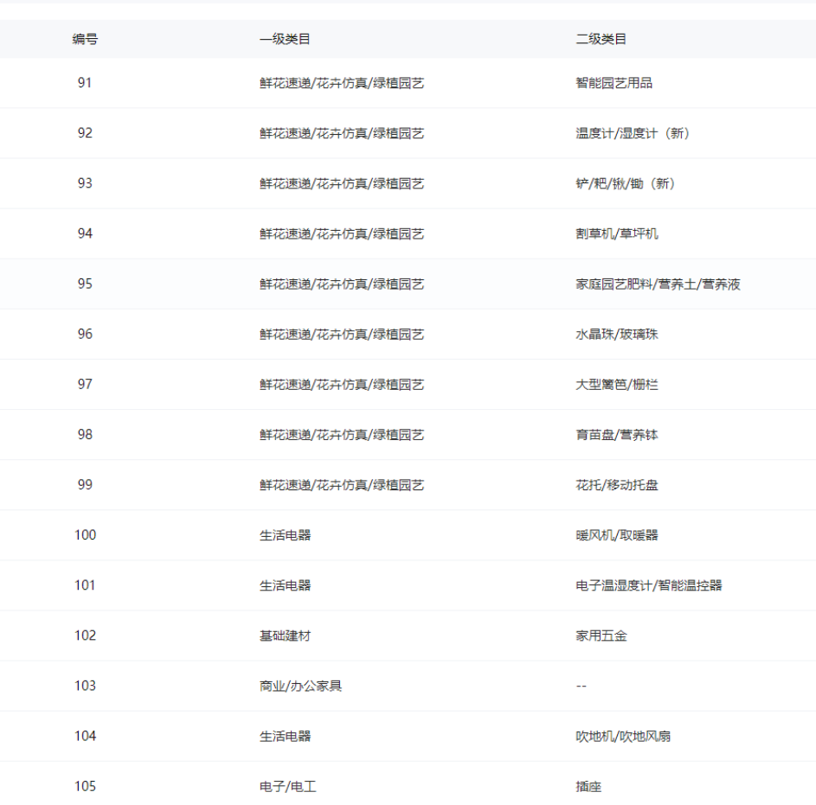Screen dimensions: 816x805
Task: Click the 插座 cell
Action: [588, 786]
